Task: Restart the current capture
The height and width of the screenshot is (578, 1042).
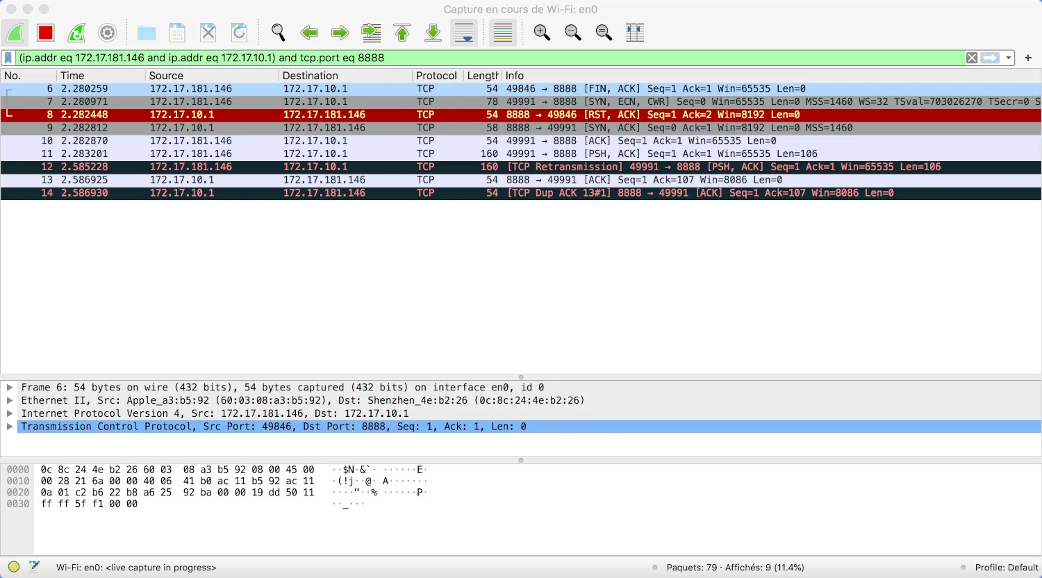Action: click(76, 33)
